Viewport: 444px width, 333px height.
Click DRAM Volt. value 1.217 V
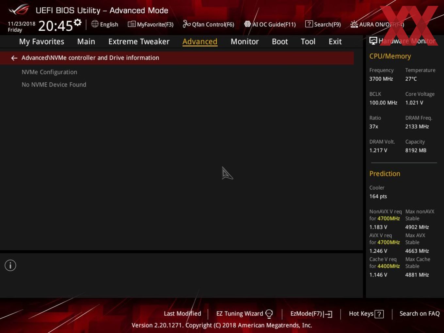[x=378, y=151]
